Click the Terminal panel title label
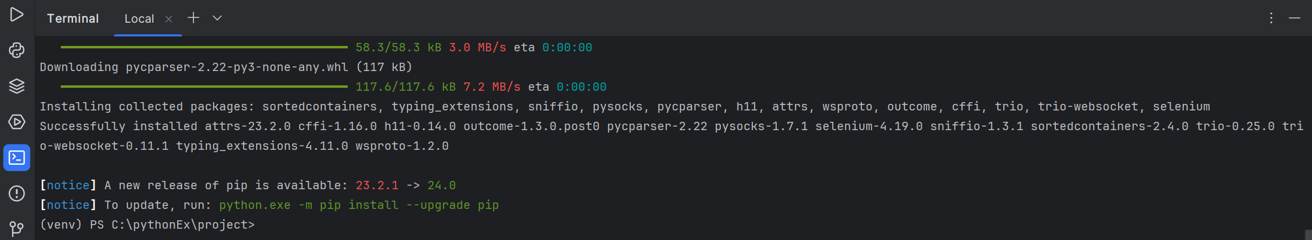The height and width of the screenshot is (240, 1312). [72, 19]
